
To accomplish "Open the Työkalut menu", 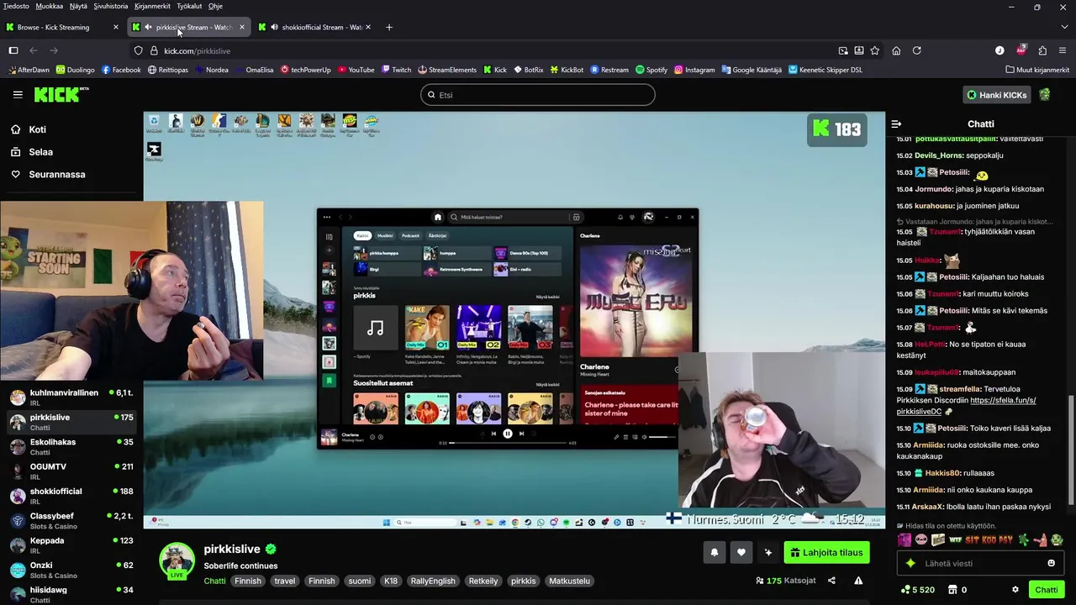I will tap(190, 6).
